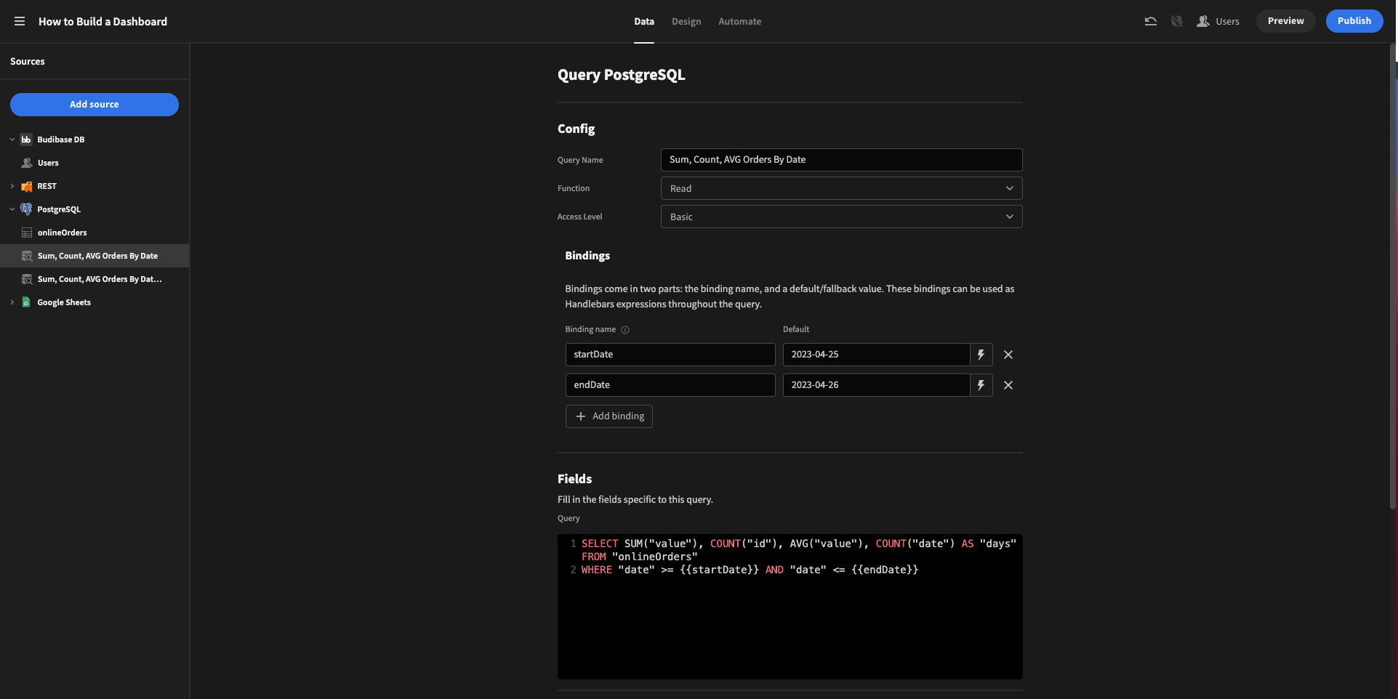Viewport: 1398px width, 699px height.
Task: Click the Budibase DB logo icon
Action: pyautogui.click(x=26, y=140)
